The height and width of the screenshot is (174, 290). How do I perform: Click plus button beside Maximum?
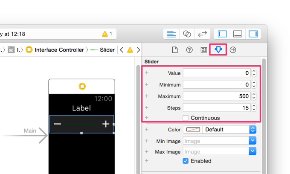click(147, 96)
